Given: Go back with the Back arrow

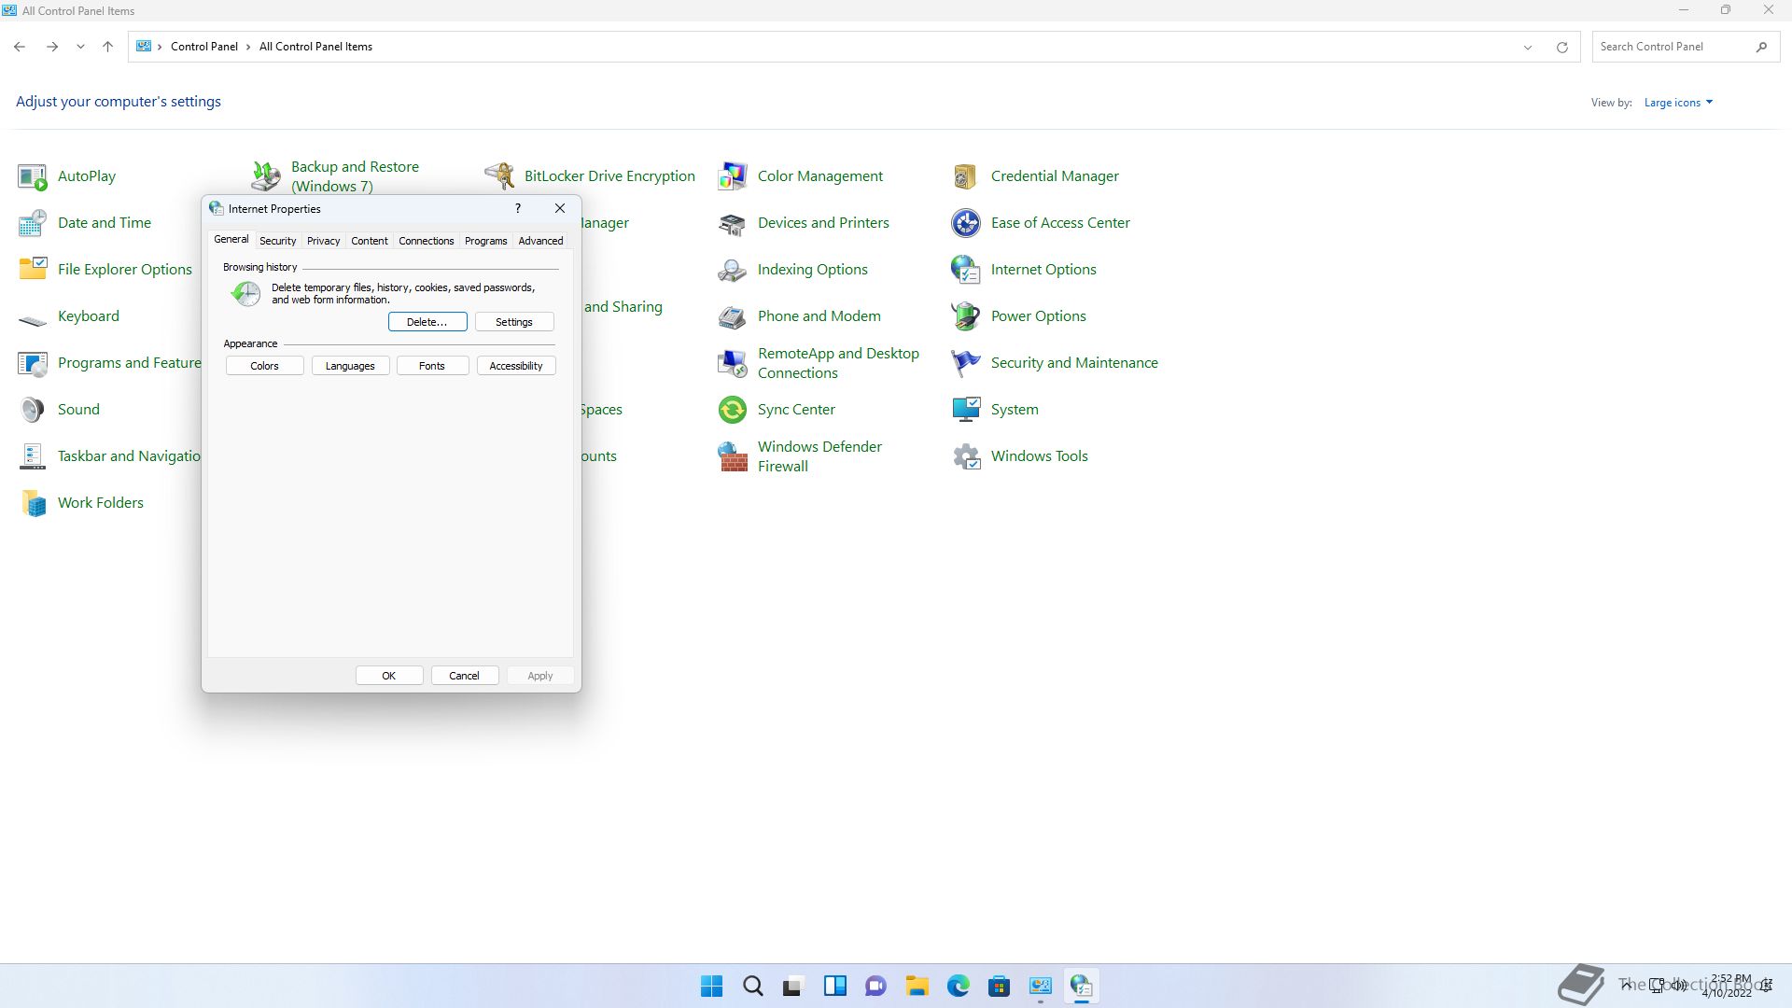Looking at the screenshot, I should tap(20, 47).
